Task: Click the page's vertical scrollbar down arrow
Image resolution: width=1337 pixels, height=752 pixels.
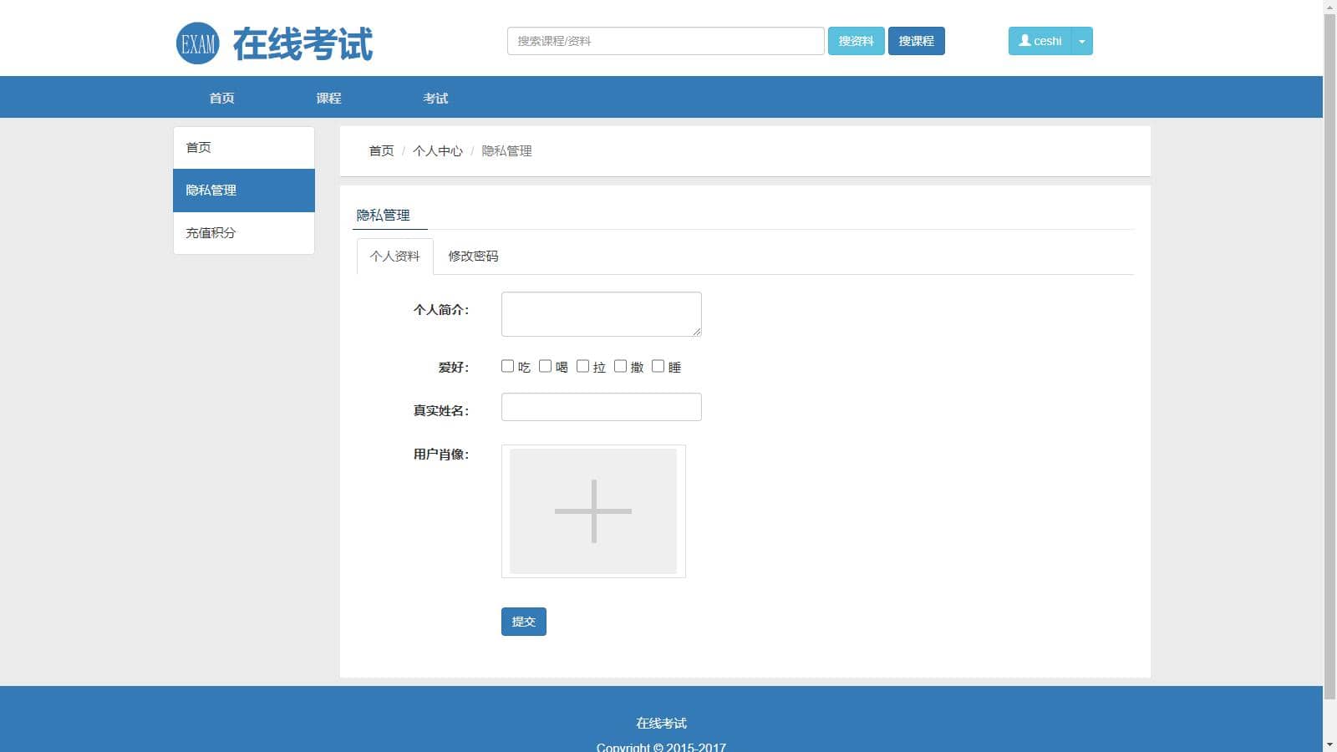Action: pos(1329,744)
